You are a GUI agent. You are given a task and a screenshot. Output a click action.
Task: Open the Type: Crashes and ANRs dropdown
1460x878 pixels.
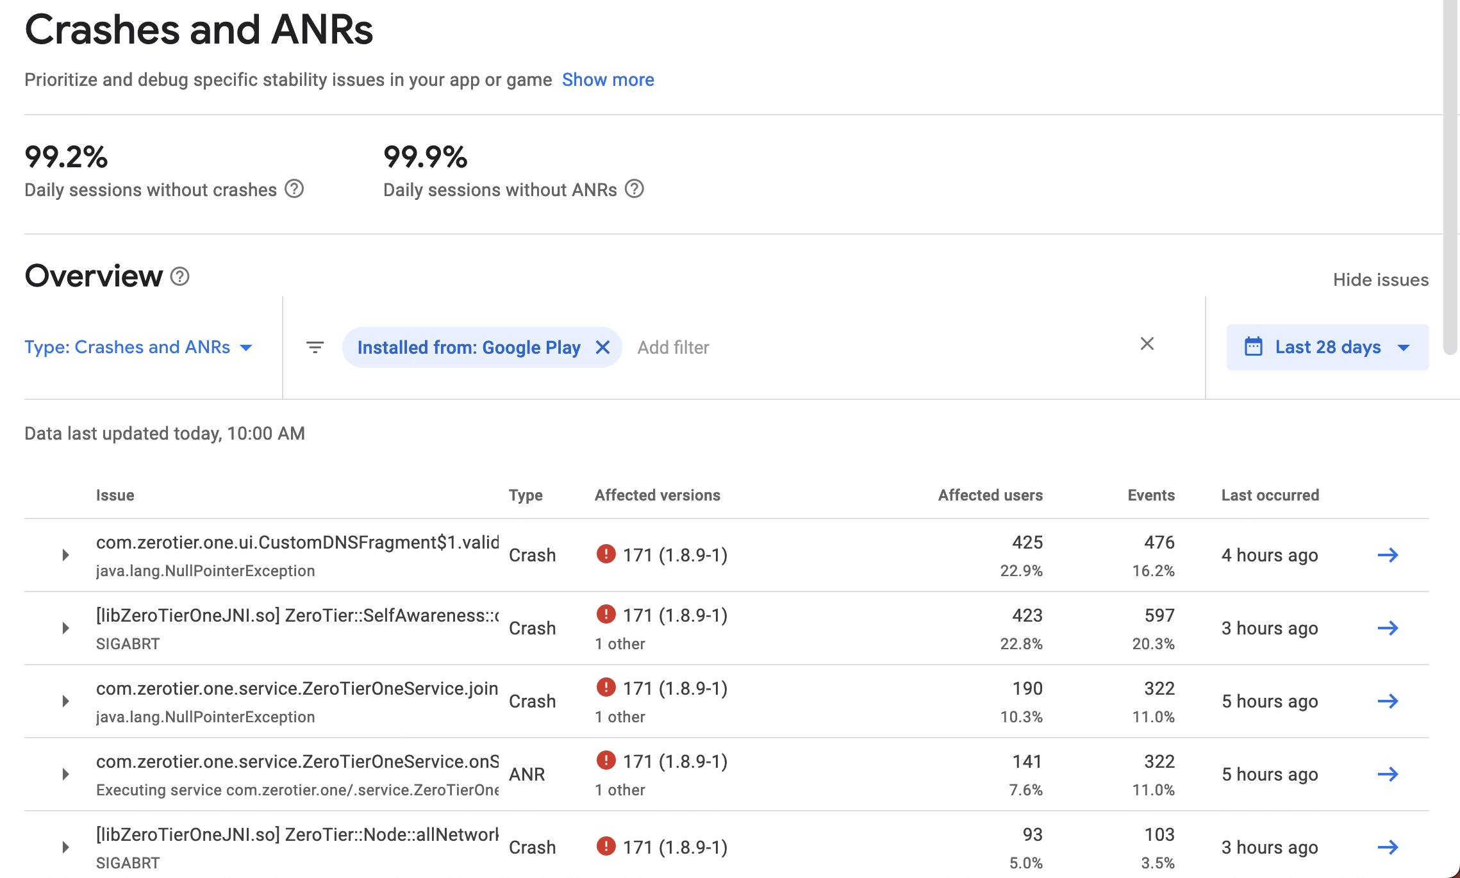(x=138, y=347)
